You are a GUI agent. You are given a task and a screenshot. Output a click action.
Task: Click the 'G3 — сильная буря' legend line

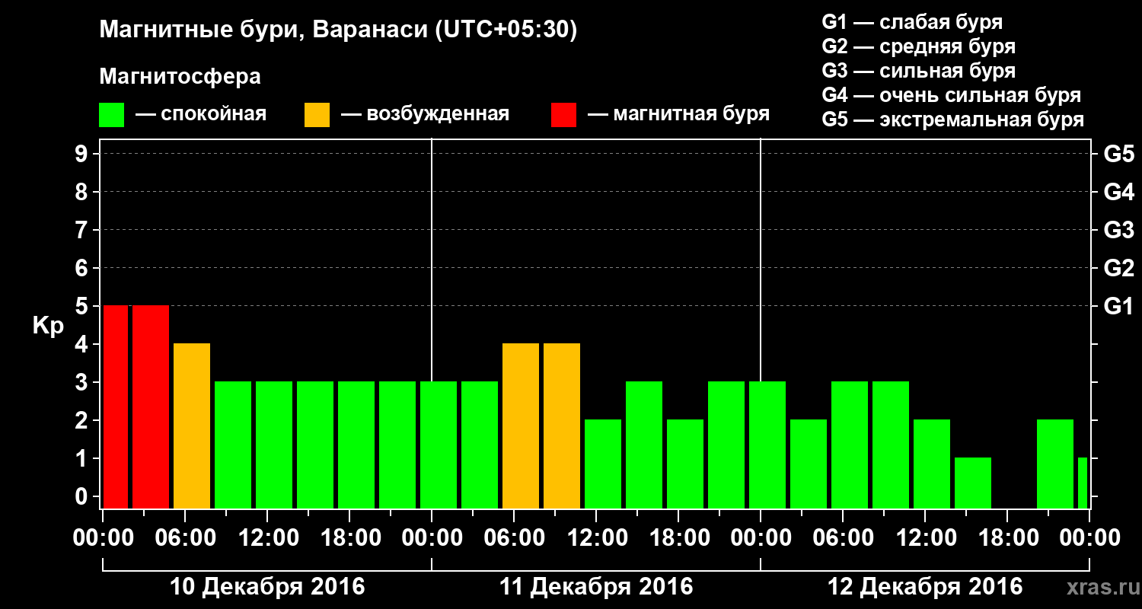coord(919,70)
